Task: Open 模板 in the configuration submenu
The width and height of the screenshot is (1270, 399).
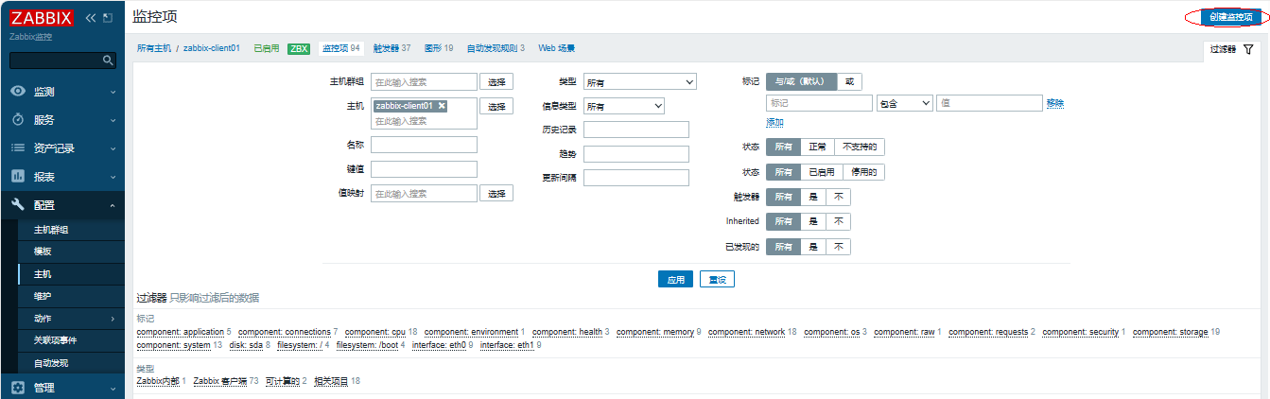Action: [43, 252]
